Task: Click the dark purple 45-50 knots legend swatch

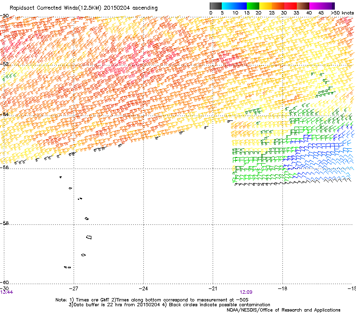Action: (x=328, y=6)
